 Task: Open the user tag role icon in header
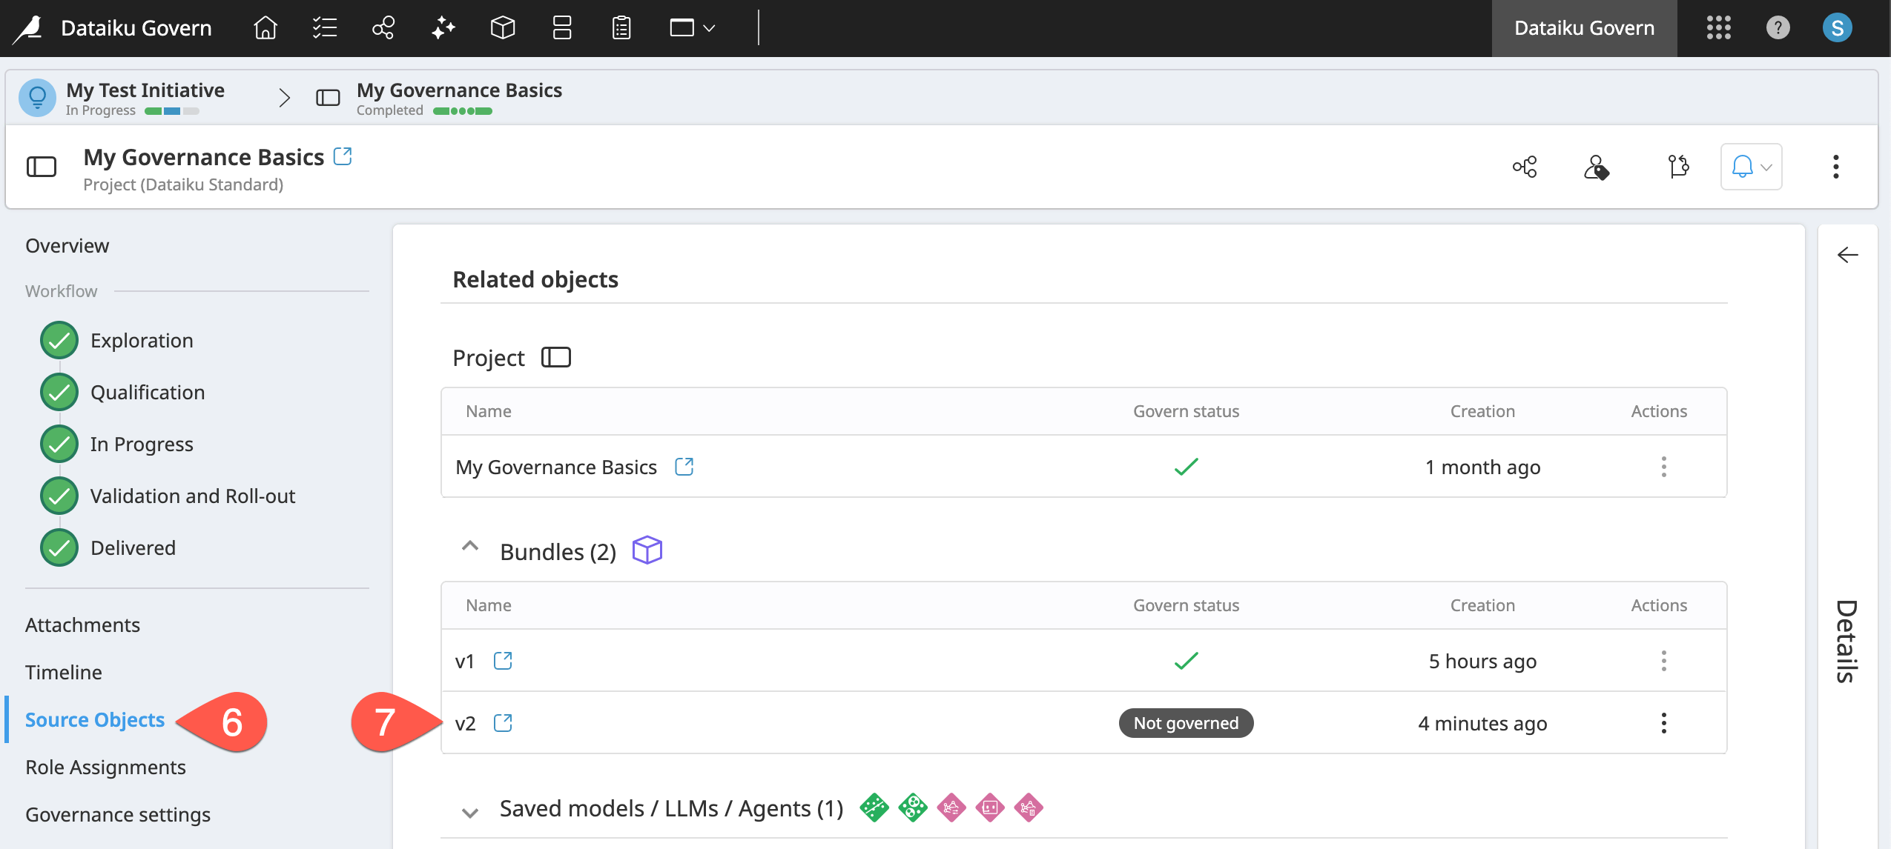(x=1596, y=167)
